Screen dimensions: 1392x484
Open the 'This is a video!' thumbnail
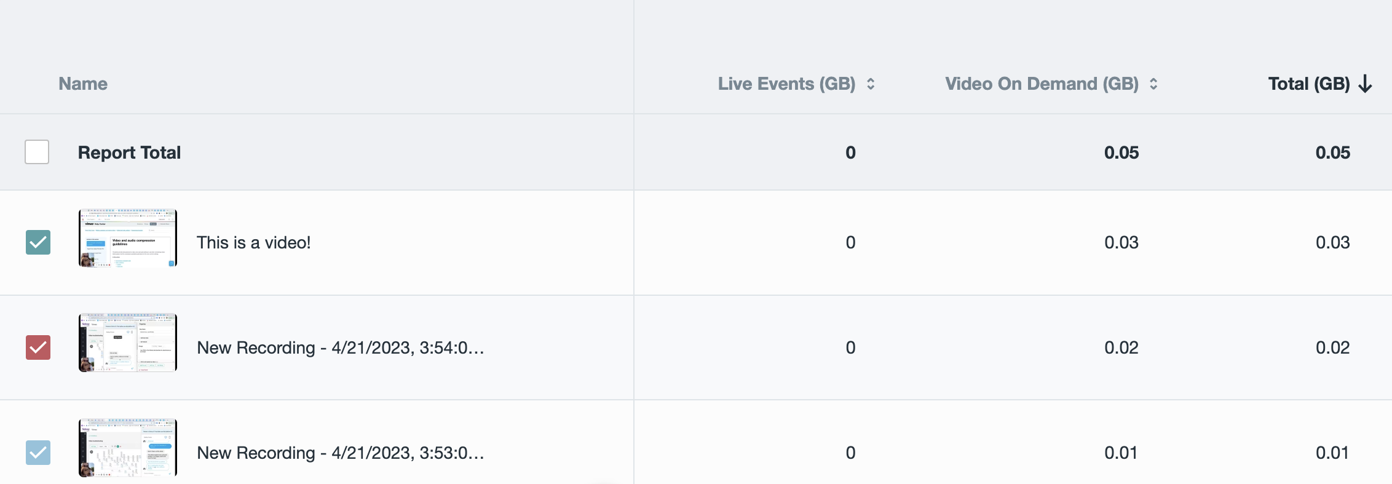coord(128,238)
